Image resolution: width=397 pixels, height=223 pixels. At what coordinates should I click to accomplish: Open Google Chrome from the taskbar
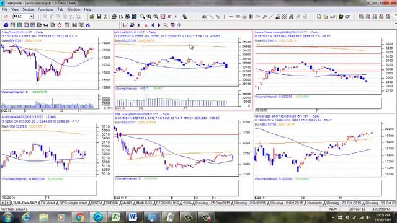[x=80, y=217]
